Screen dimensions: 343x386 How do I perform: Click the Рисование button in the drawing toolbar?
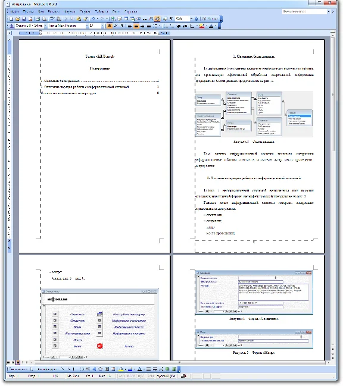(x=18, y=369)
